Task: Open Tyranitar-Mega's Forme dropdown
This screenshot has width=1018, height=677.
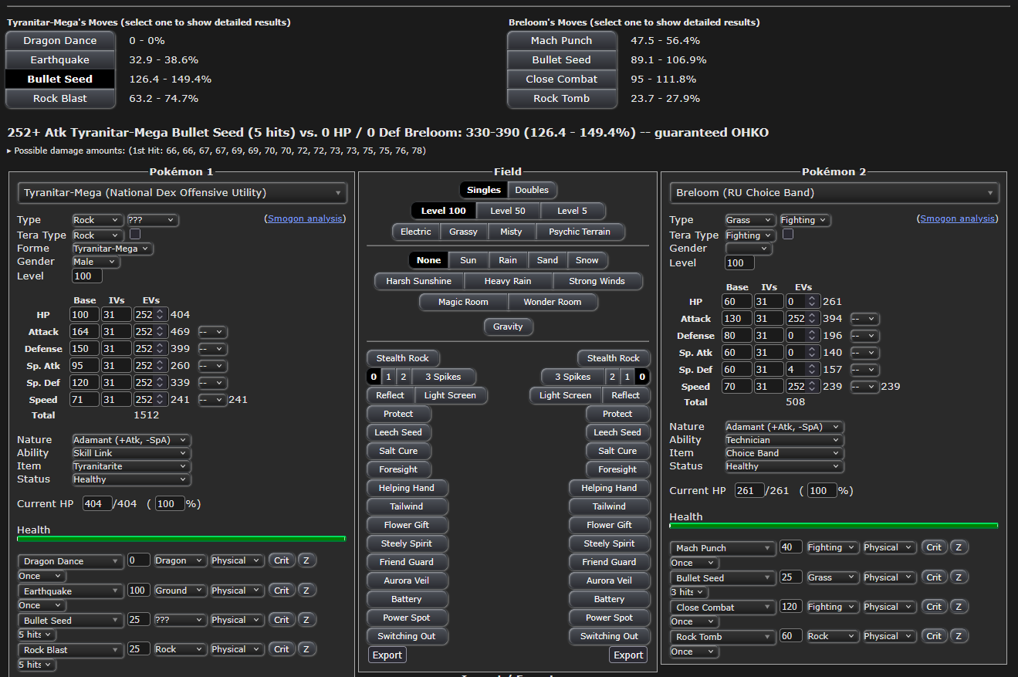Action: pos(113,249)
